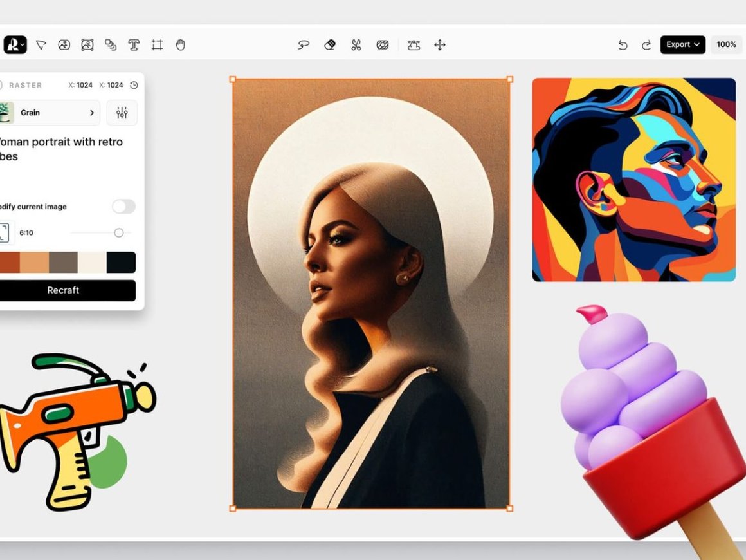Toggle Modify current image switch
The width and height of the screenshot is (746, 560).
(x=123, y=207)
